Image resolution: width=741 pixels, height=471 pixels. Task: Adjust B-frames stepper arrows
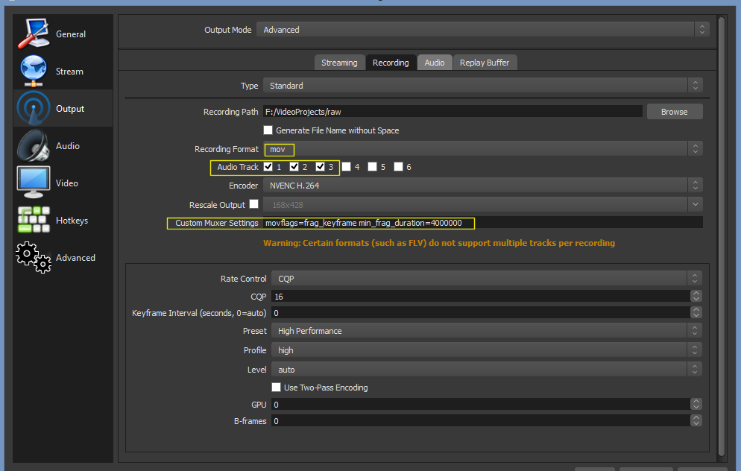coord(696,420)
